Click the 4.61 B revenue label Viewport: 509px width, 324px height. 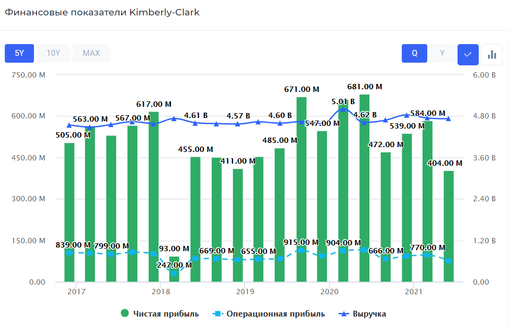click(196, 115)
